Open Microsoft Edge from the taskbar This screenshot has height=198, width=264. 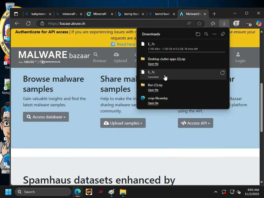(x=78, y=192)
